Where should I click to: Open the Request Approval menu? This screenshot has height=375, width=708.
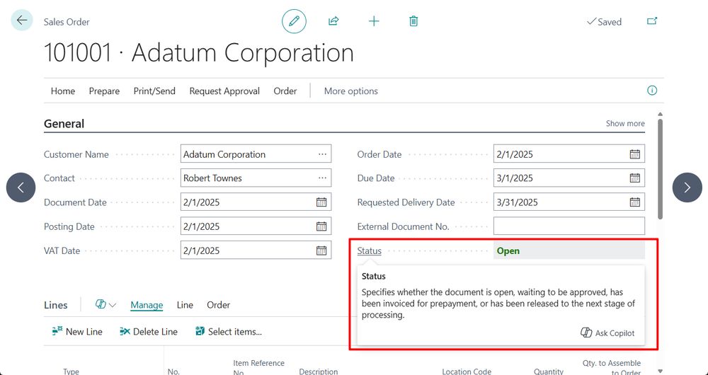(x=224, y=91)
